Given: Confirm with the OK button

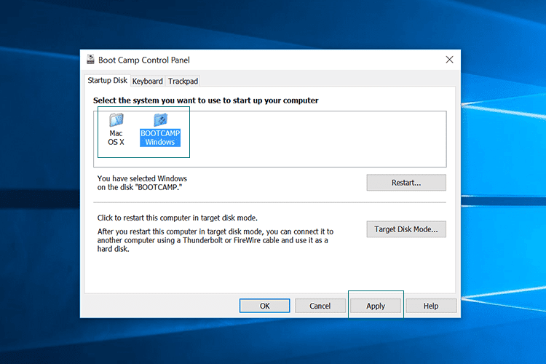Looking at the screenshot, I should tap(265, 306).
